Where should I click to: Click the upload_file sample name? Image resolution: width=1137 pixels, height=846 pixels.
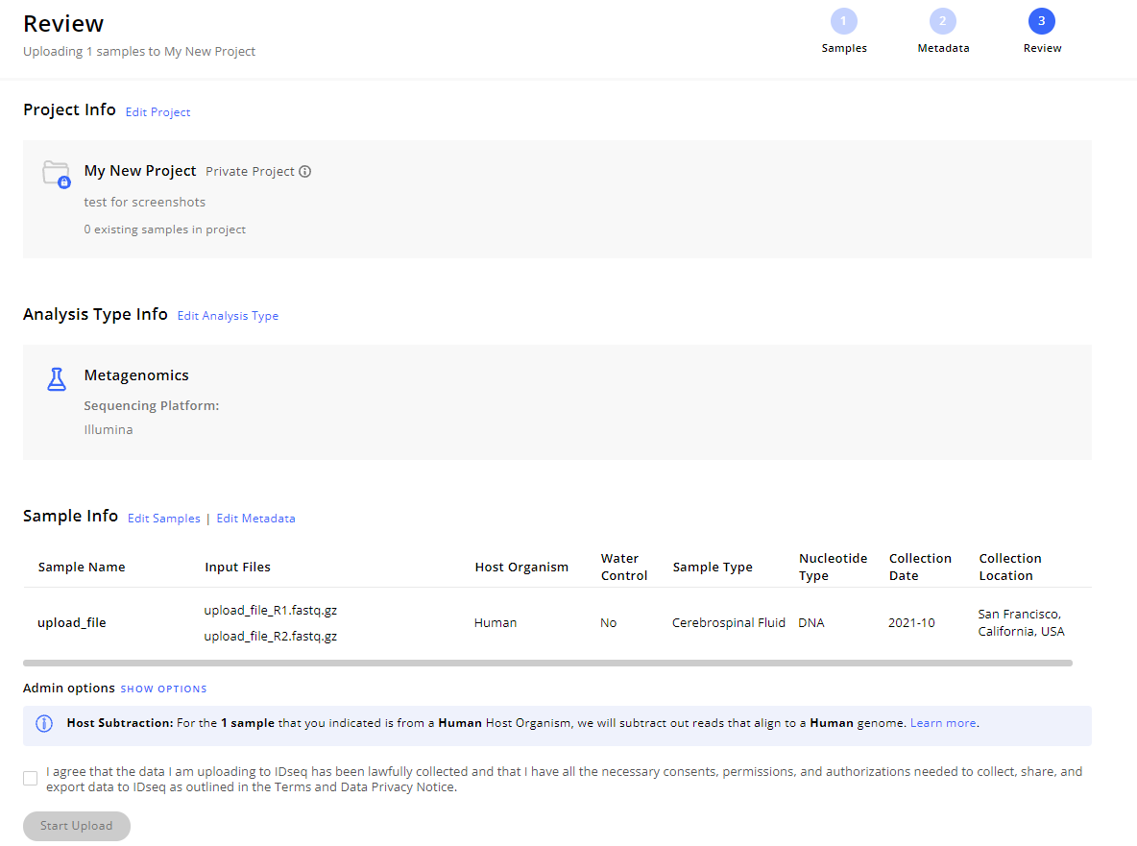point(72,622)
